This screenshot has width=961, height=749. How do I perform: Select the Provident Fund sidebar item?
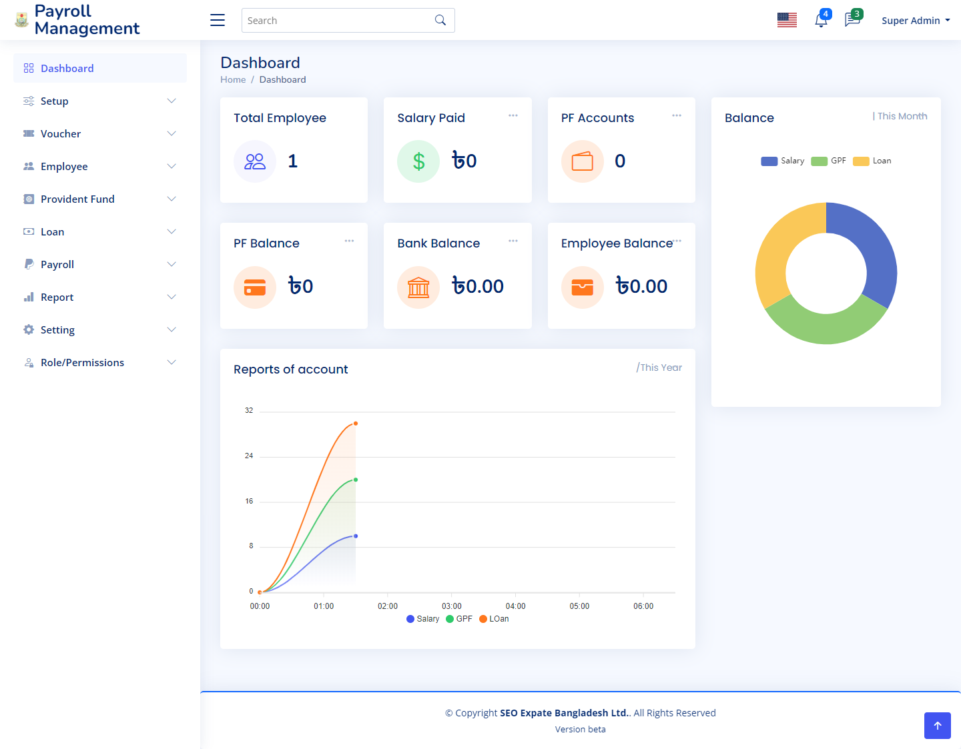tap(100, 199)
